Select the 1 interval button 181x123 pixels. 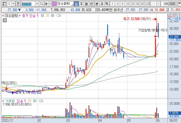pos(112,4)
